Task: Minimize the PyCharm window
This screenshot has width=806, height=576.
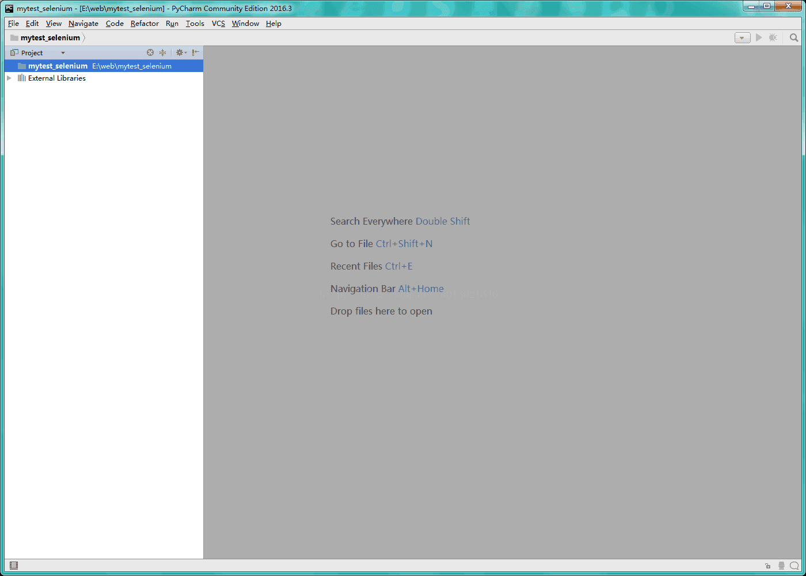Action: coord(751,6)
